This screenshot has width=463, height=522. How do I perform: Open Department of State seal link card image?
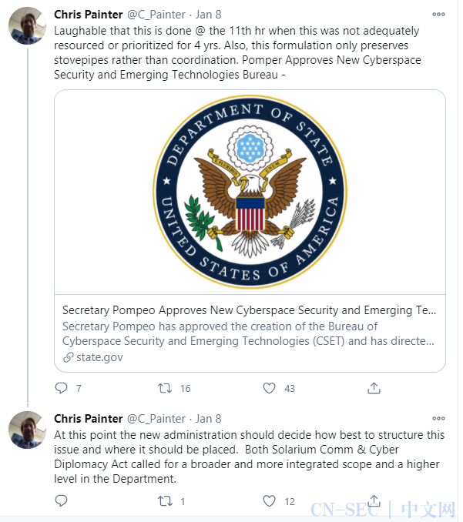tap(250, 192)
